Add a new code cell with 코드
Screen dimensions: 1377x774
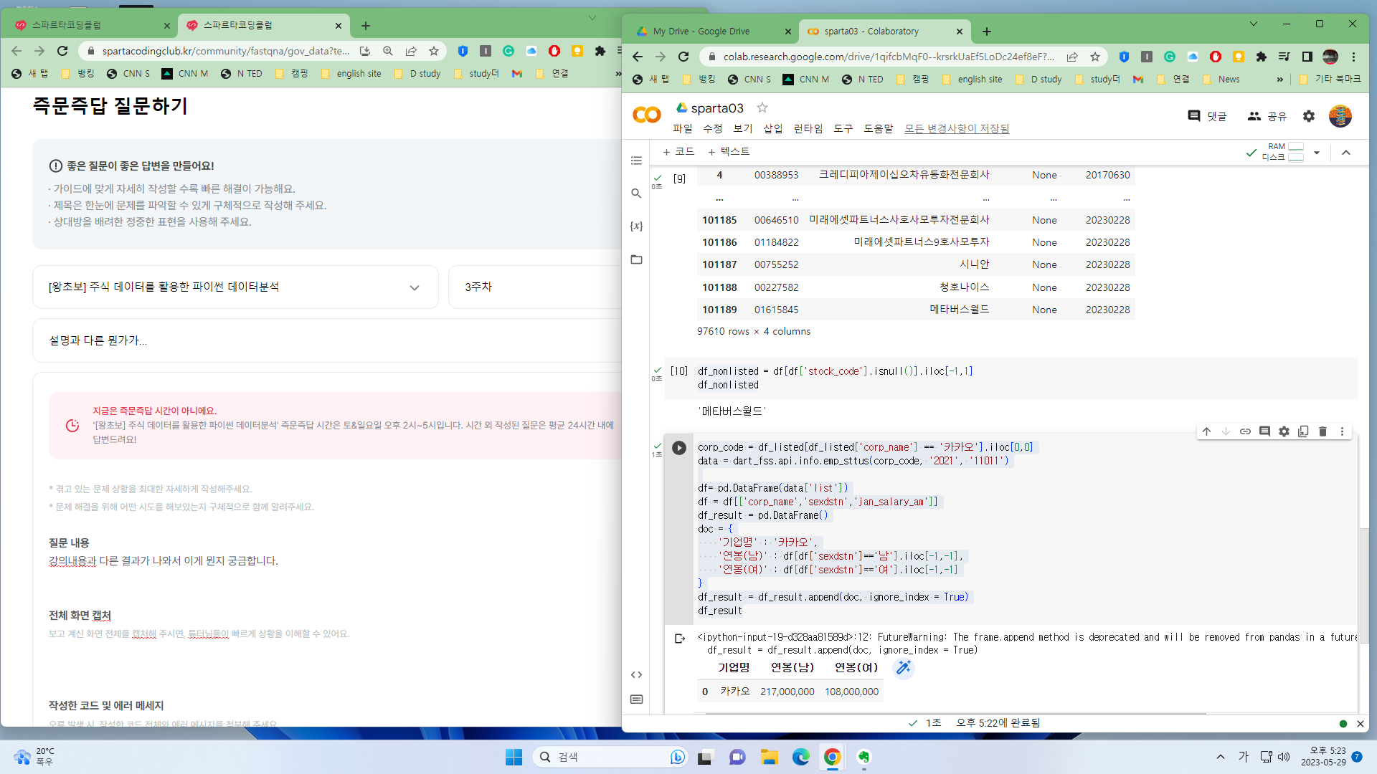678,152
